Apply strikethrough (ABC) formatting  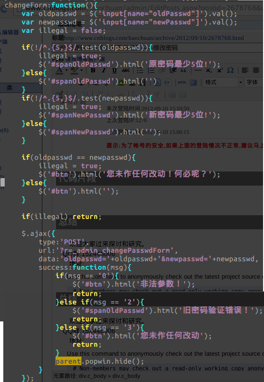point(126,70)
